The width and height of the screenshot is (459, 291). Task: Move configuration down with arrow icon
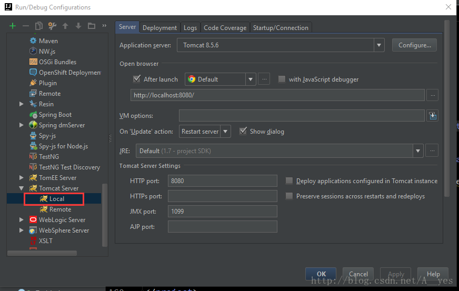tap(78, 26)
